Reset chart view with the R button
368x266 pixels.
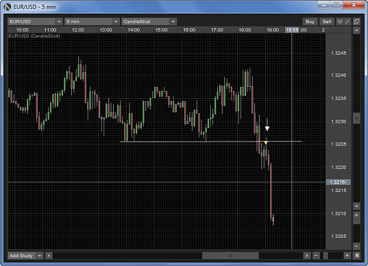pyautogui.click(x=357, y=255)
